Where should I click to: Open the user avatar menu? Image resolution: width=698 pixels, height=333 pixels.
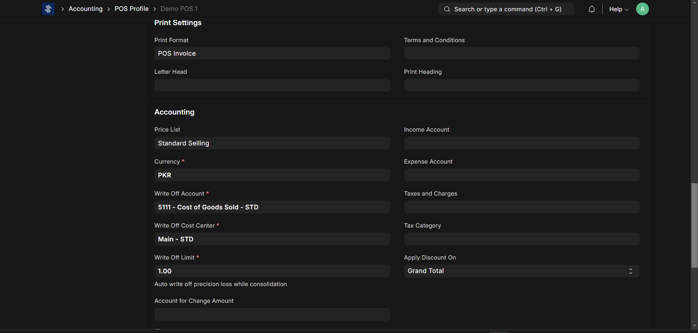click(x=642, y=9)
